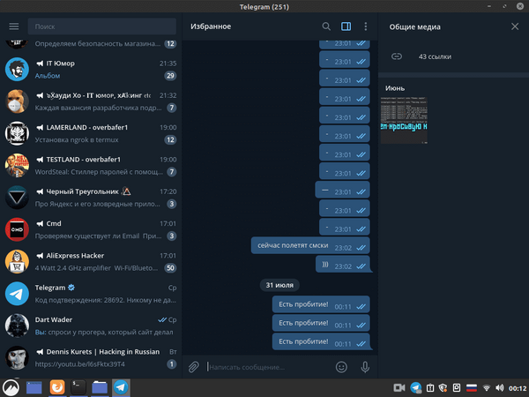Click the AliExpress Hacker avatar
Viewport: 529px width, 397px height.
[17, 262]
